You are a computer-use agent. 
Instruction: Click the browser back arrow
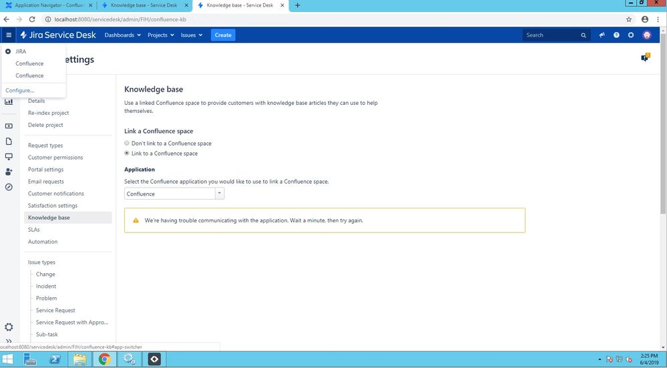coord(7,19)
